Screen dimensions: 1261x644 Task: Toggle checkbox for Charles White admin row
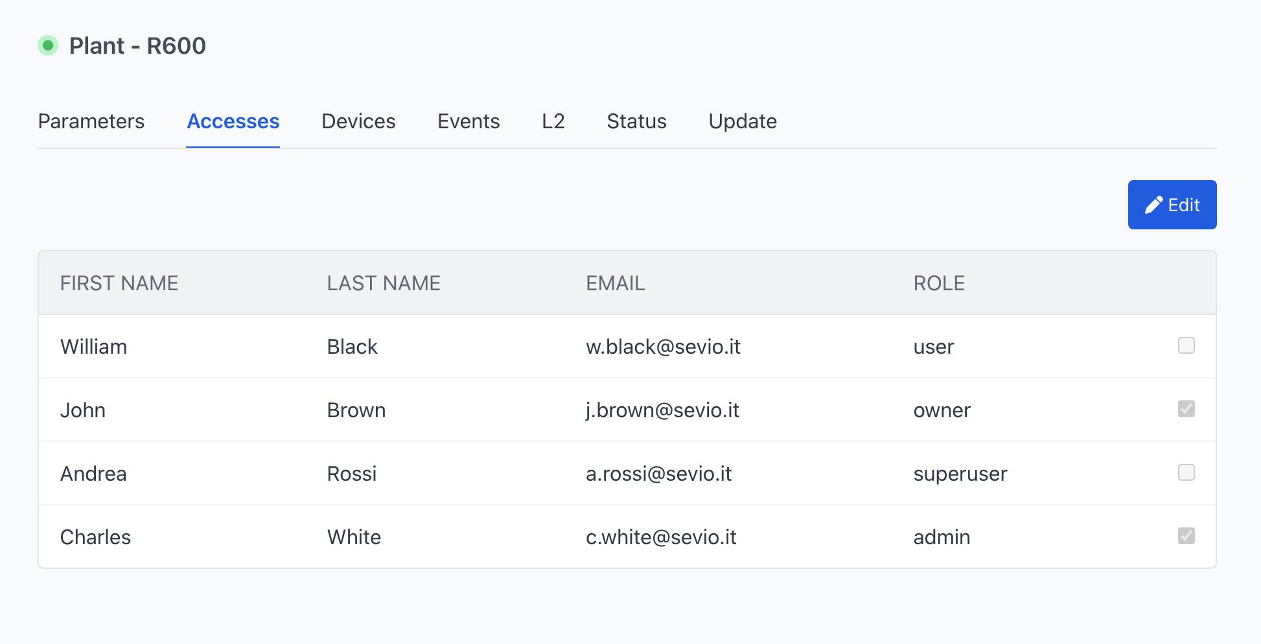pyautogui.click(x=1186, y=536)
